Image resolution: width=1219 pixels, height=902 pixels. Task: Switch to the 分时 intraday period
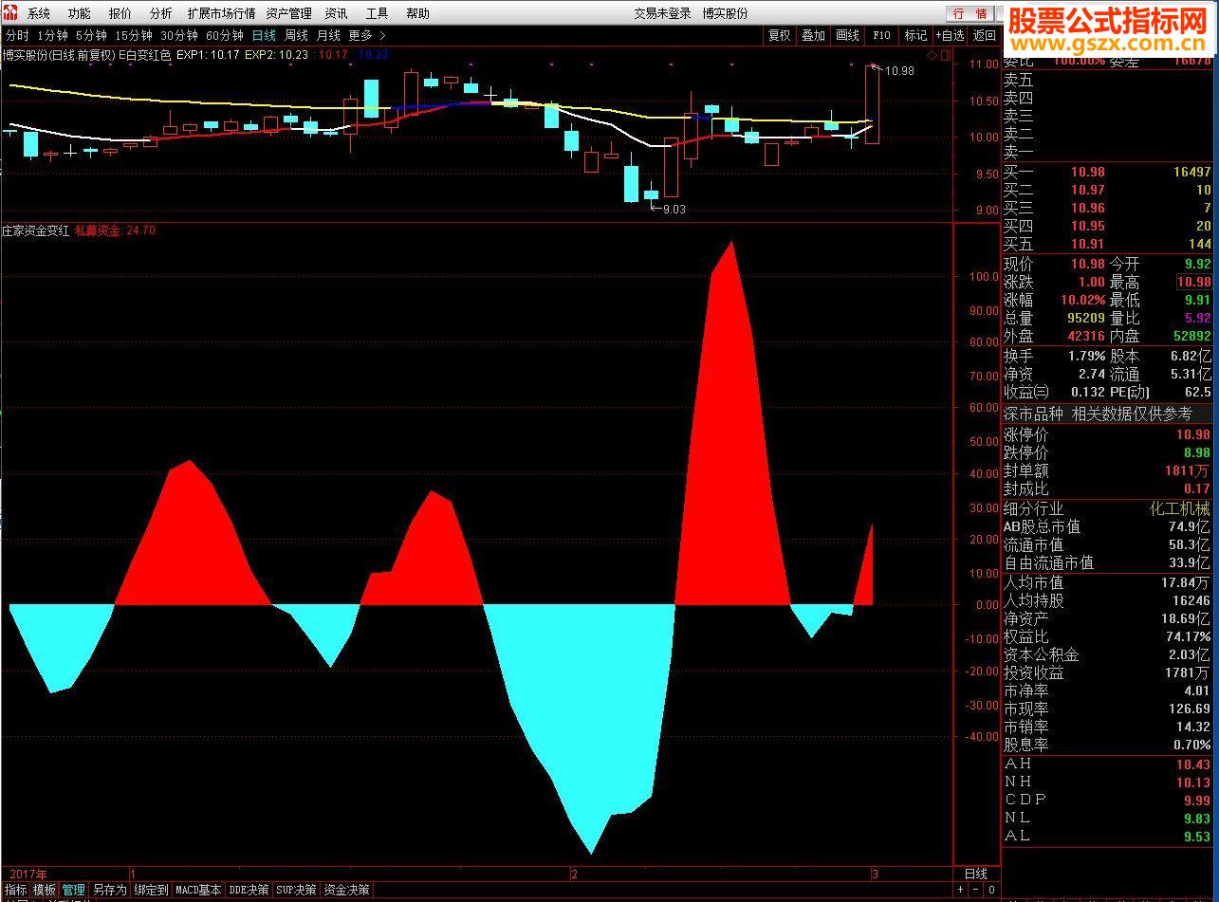click(x=16, y=35)
